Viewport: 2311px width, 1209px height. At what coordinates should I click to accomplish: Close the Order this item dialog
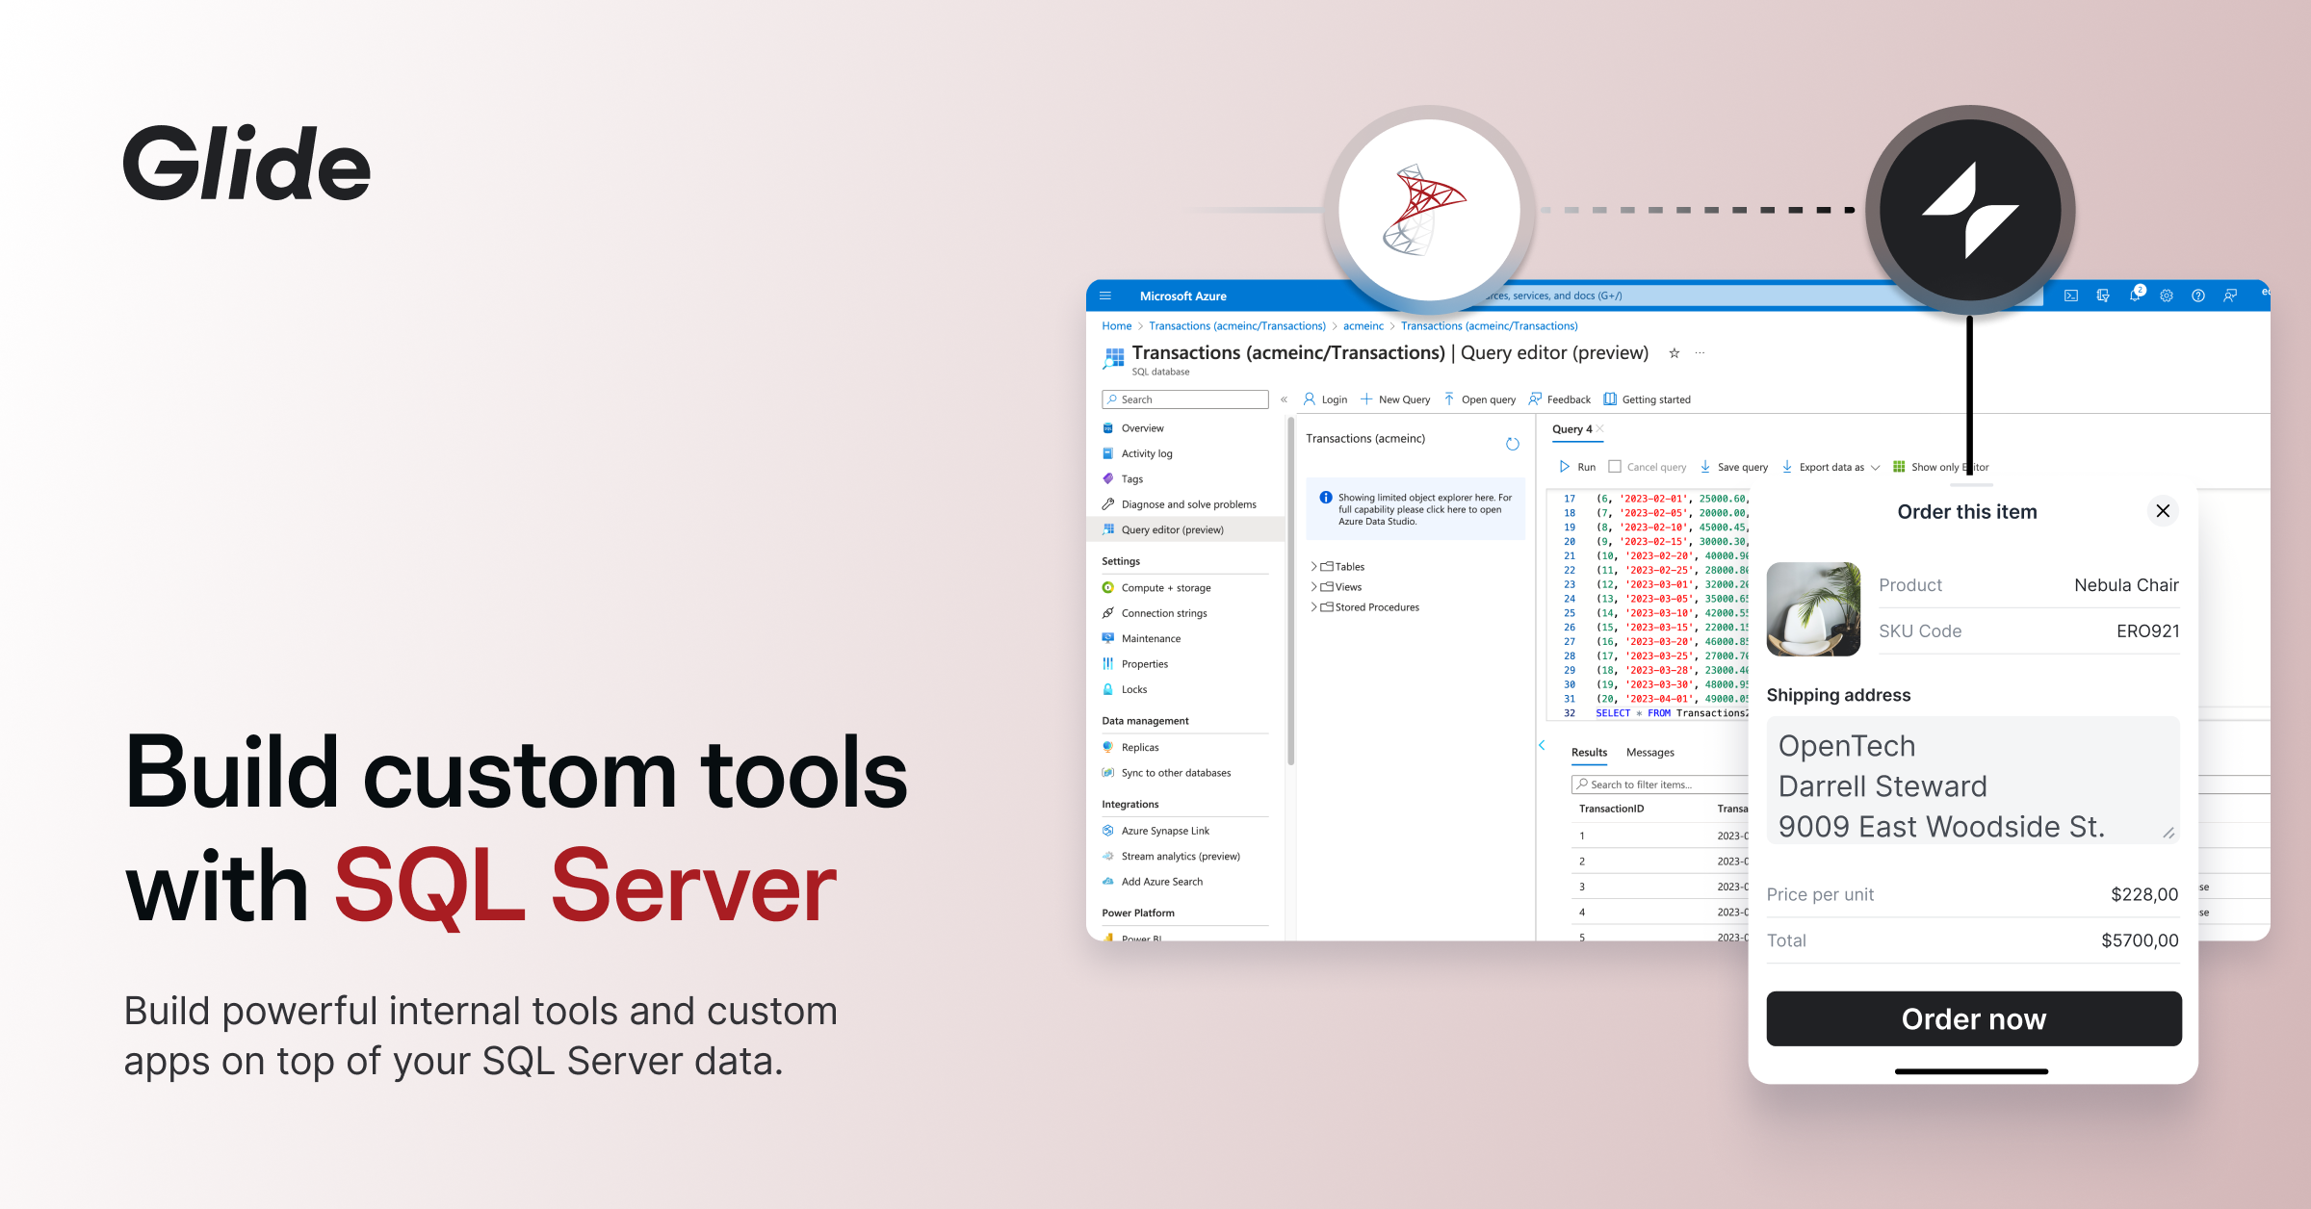2163,511
